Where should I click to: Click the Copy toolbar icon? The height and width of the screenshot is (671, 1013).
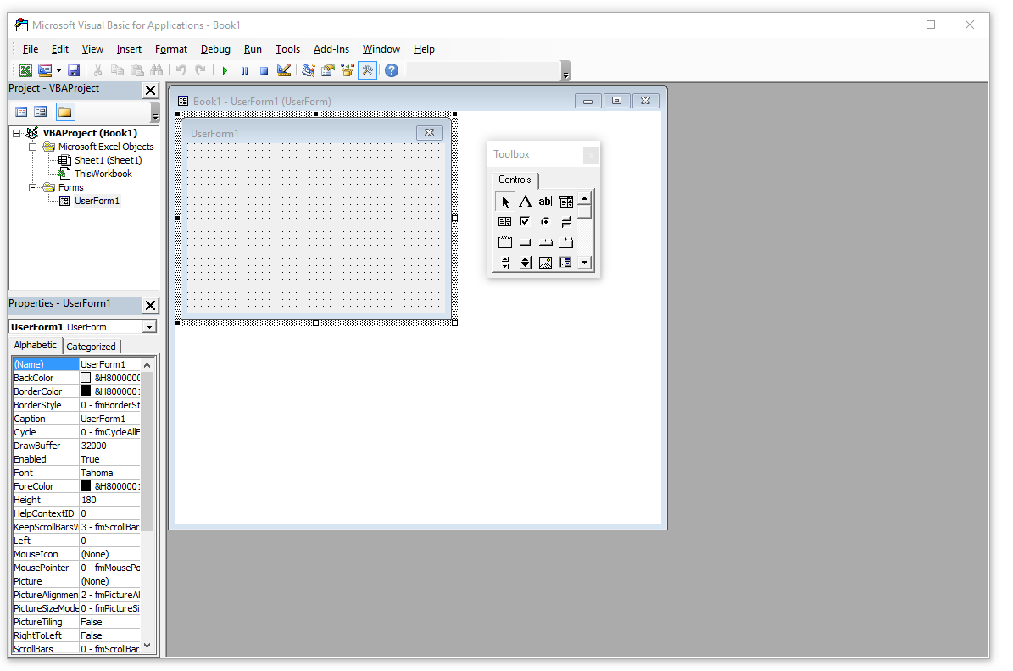tap(117, 70)
